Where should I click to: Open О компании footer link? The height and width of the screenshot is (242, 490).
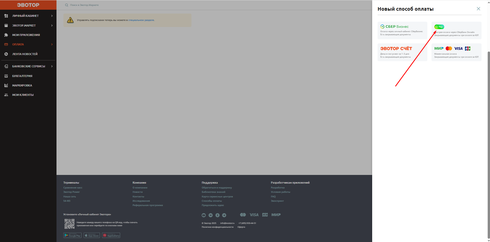[140, 188]
